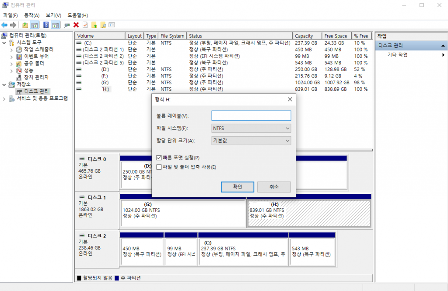Enable 파일 및 폴더 압축 사용 checkbox
This screenshot has height=291, width=448.
159,167
